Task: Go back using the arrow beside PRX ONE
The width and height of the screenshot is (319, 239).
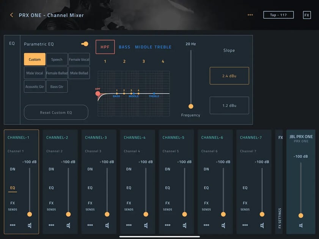Action: pos(12,15)
